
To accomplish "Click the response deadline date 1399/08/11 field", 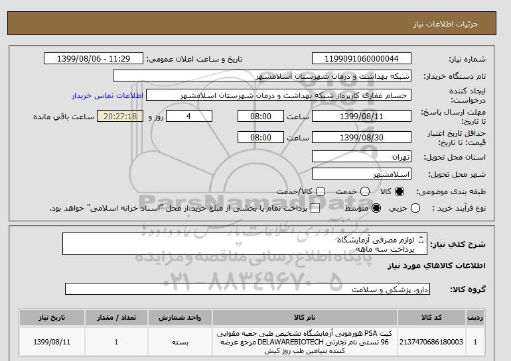I will (x=362, y=116).
